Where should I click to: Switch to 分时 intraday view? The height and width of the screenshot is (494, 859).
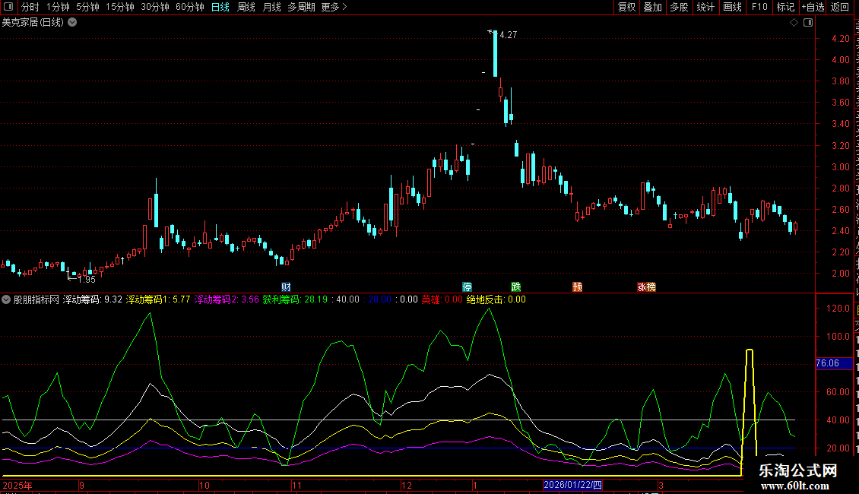click(x=30, y=7)
